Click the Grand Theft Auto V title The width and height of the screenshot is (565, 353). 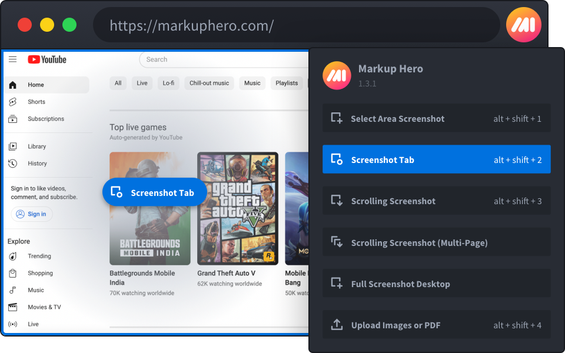click(226, 273)
